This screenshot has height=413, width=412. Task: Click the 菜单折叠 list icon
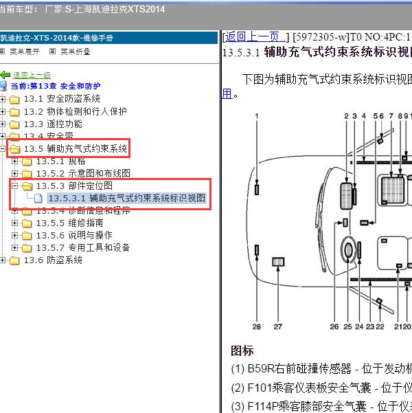(x=53, y=52)
